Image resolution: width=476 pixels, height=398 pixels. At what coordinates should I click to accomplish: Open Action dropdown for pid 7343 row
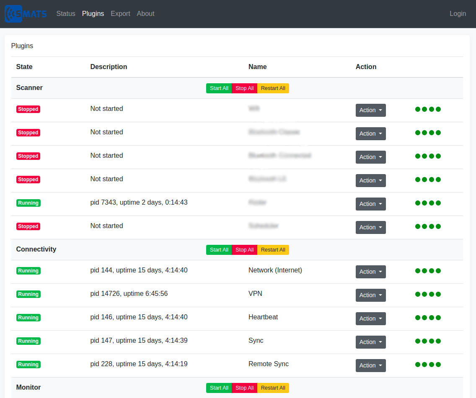pyautogui.click(x=371, y=204)
